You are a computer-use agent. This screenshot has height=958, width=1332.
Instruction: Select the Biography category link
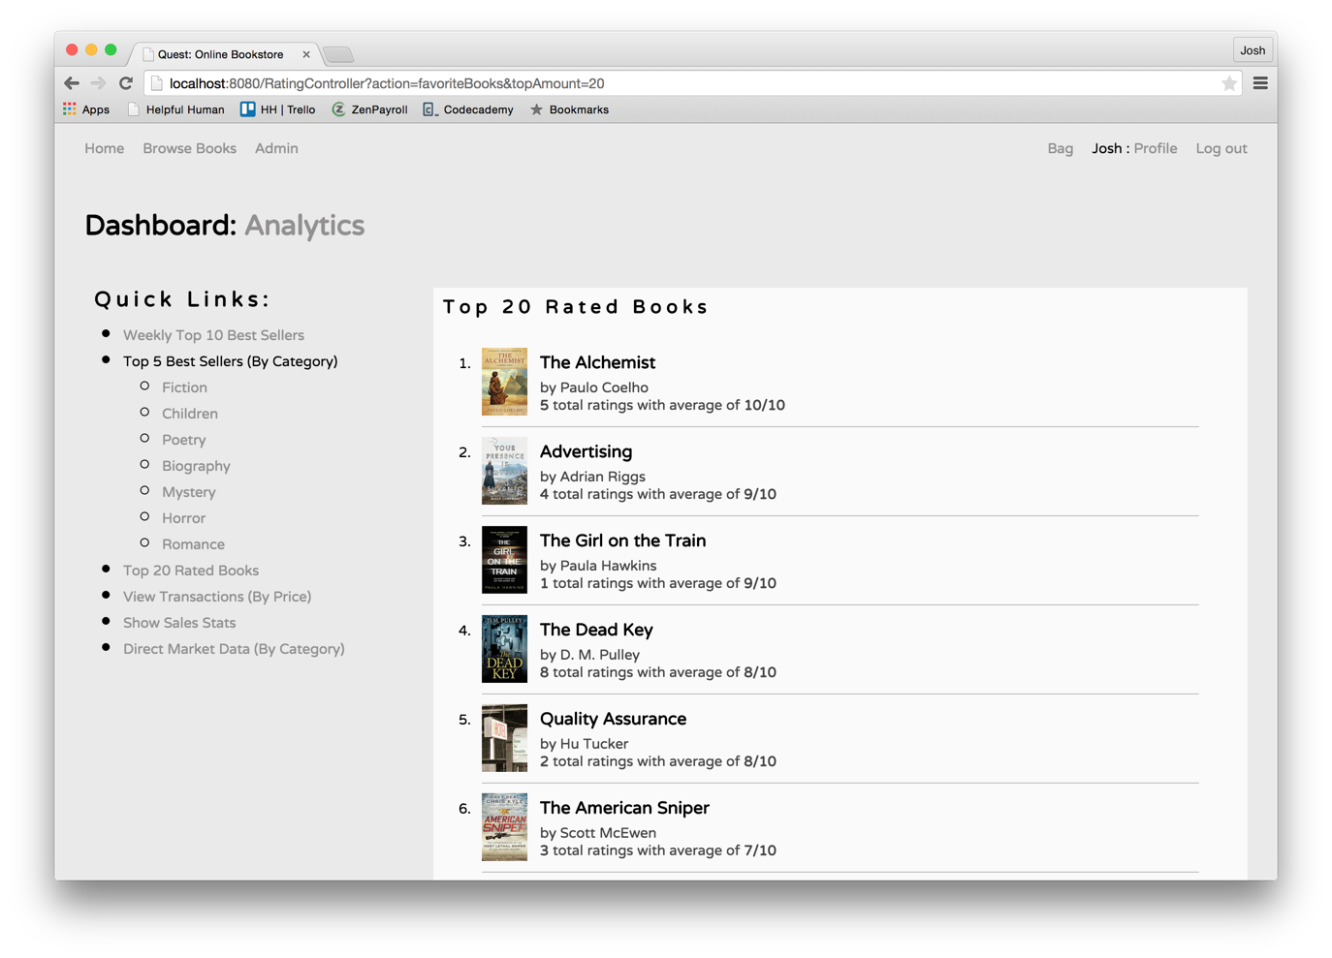[196, 466]
